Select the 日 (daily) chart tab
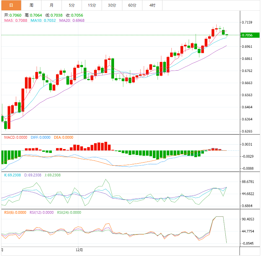The width and height of the screenshot is (262, 257). coord(11,5)
